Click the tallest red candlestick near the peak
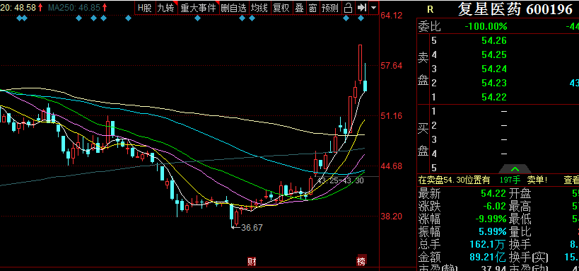579x271 pixels. click(360, 62)
